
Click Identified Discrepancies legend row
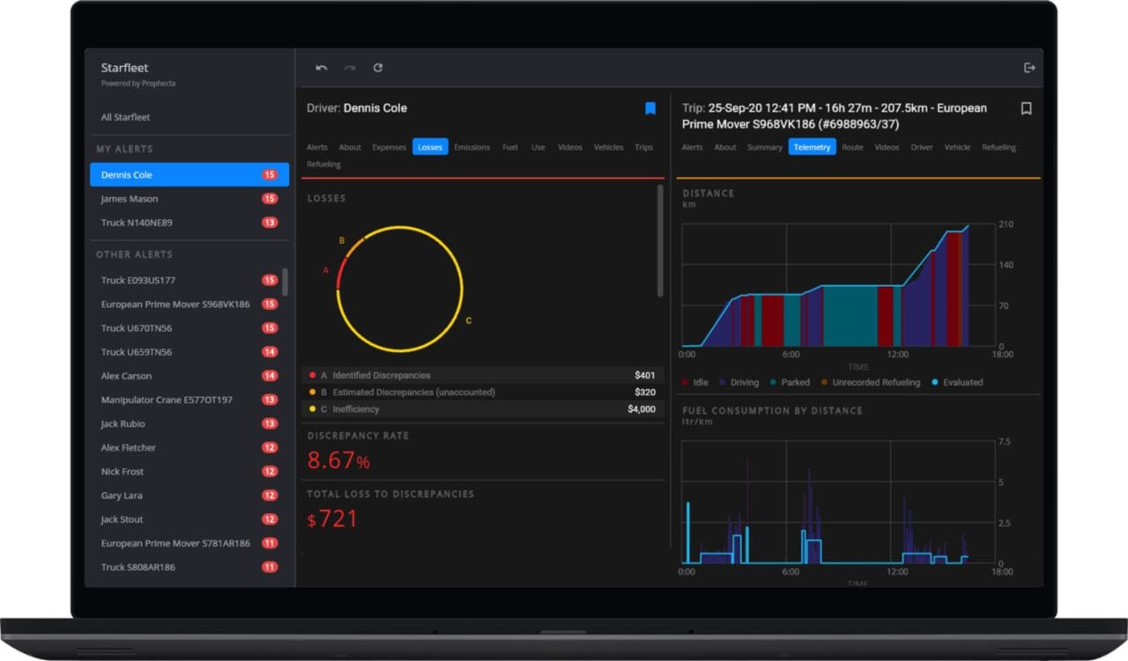482,375
